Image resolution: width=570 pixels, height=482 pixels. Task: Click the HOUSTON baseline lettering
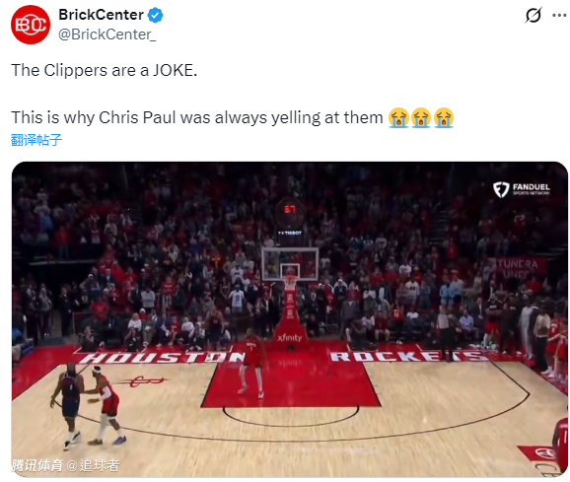163,358
